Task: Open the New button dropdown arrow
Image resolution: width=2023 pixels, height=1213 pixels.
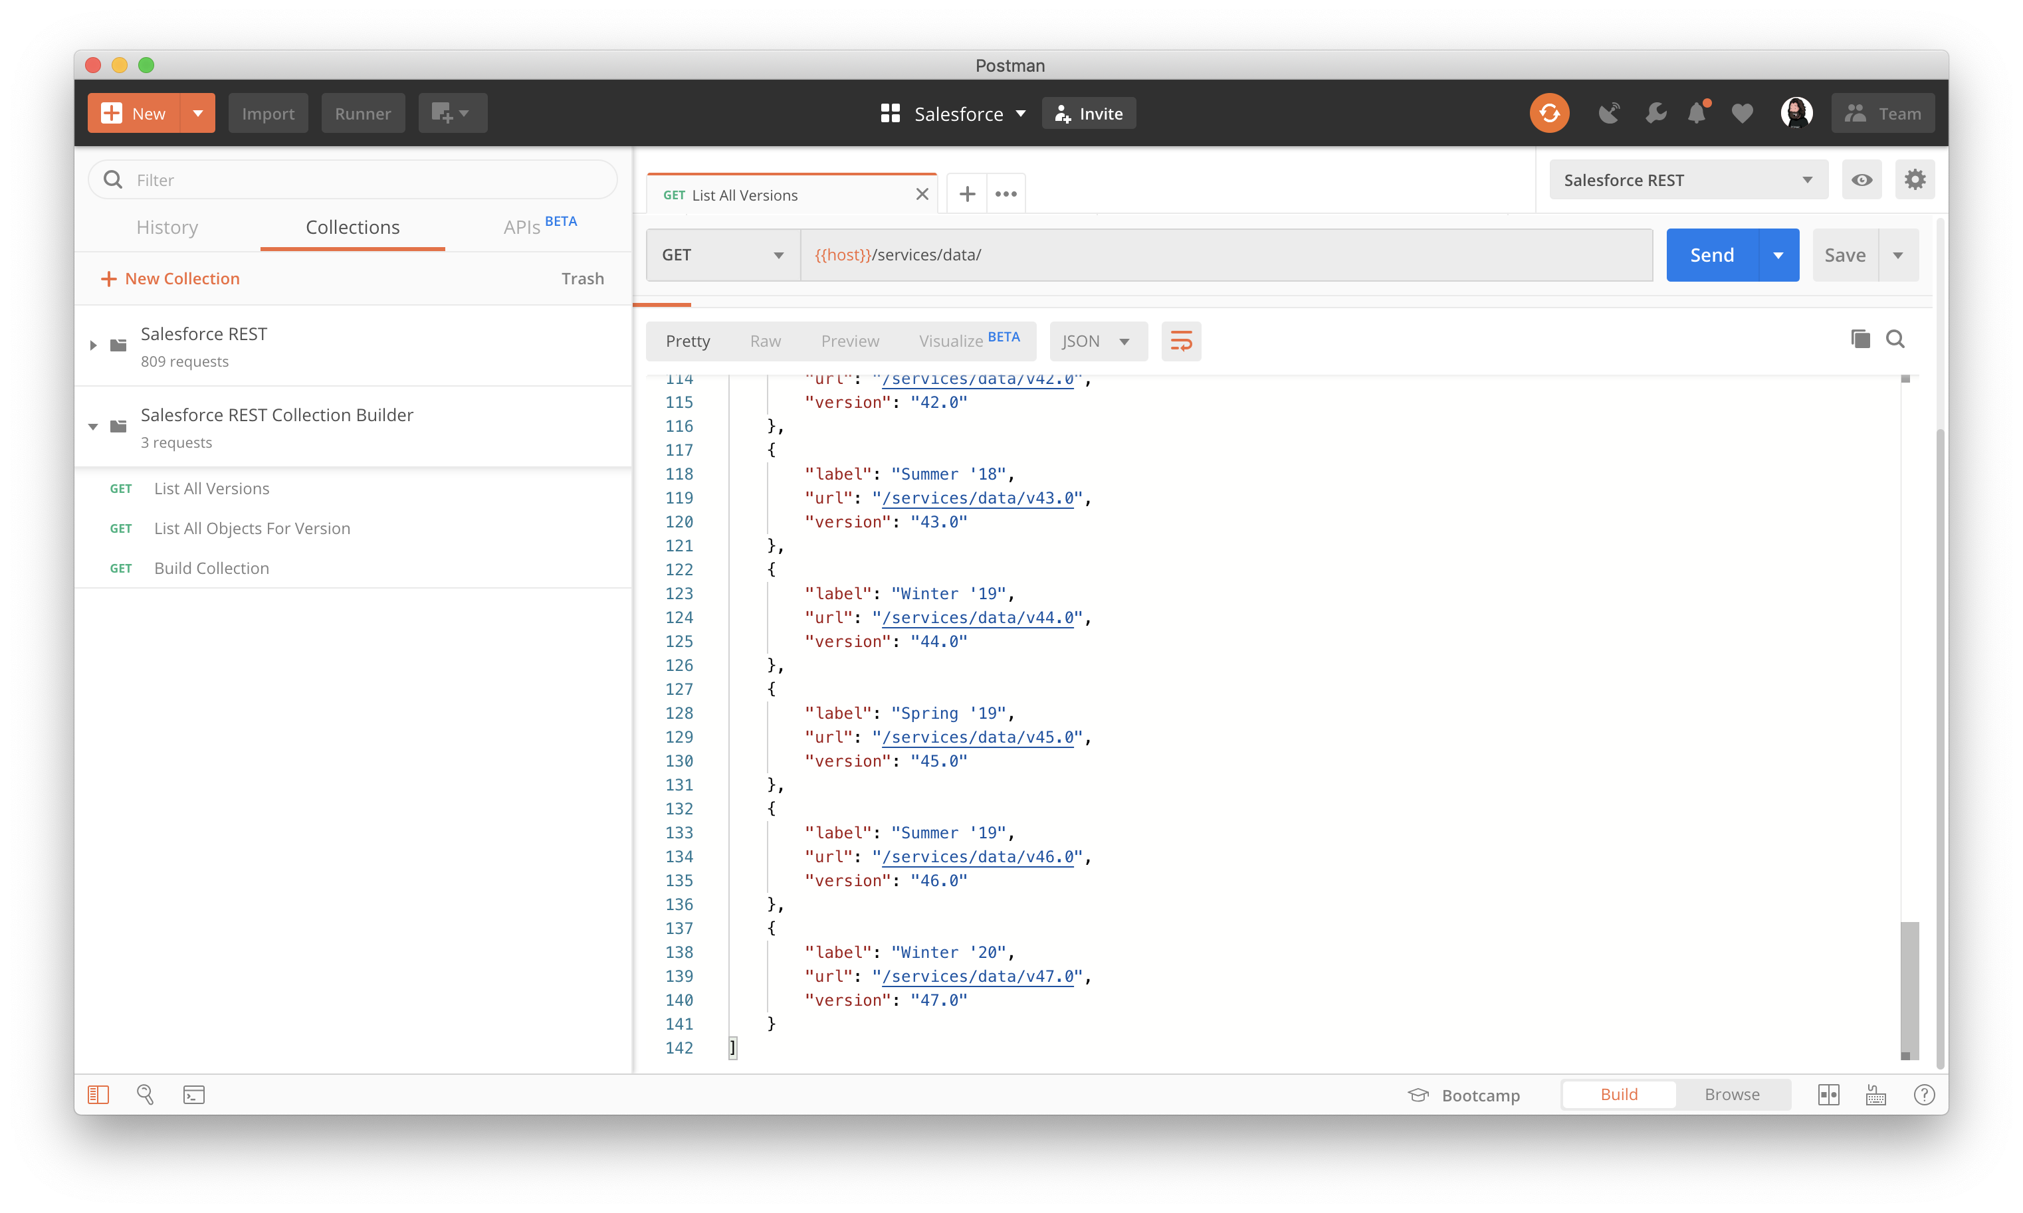Action: click(x=198, y=113)
